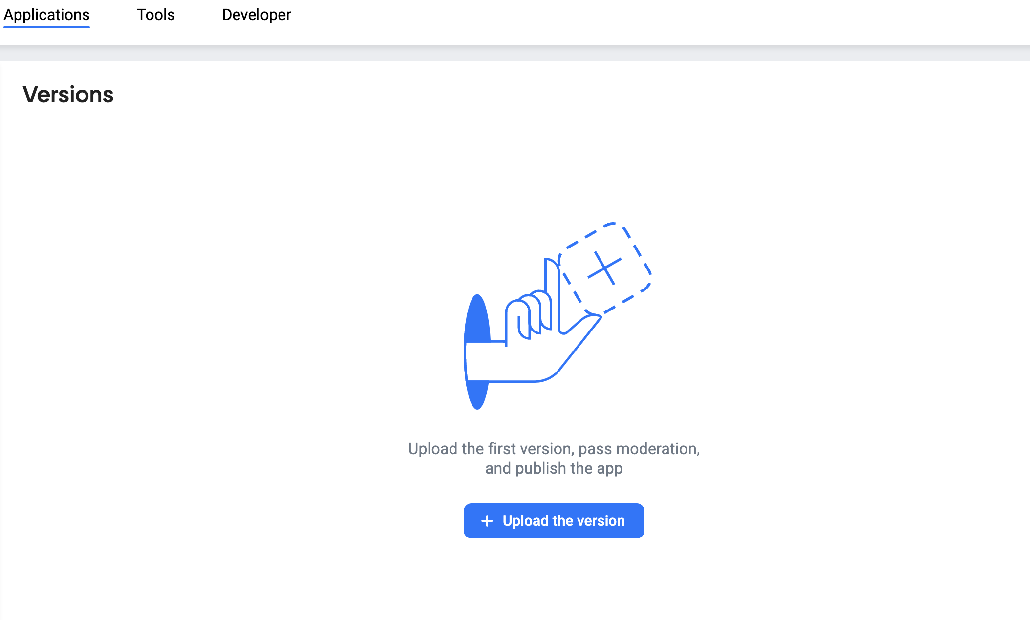Click the Upload the version button
Viewport: 1030px width, 620px height.
click(x=554, y=521)
